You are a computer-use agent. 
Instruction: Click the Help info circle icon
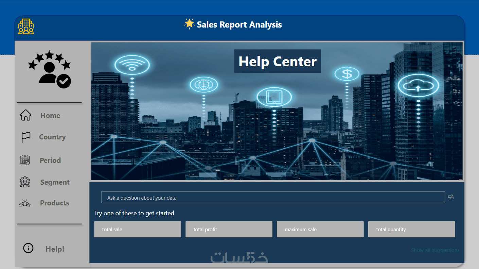pyautogui.click(x=28, y=248)
